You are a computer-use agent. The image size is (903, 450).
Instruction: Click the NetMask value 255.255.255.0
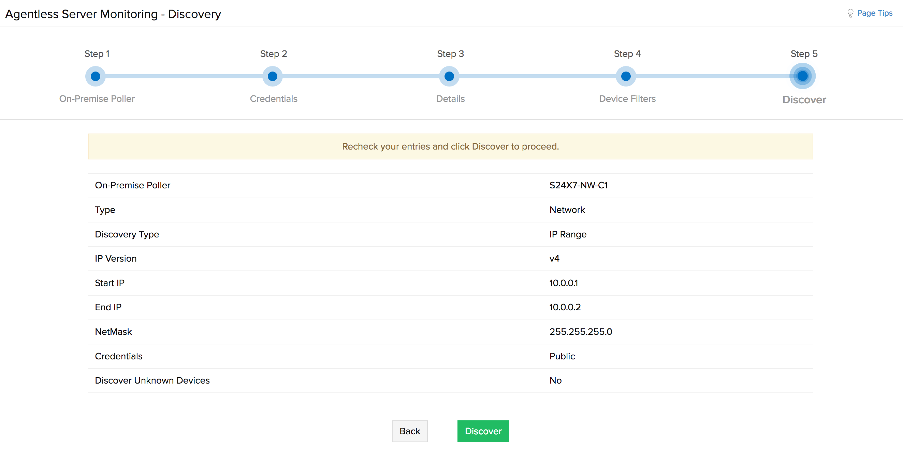pos(581,331)
